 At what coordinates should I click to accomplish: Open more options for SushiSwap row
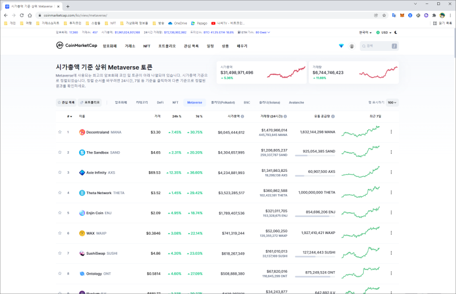pos(391,253)
